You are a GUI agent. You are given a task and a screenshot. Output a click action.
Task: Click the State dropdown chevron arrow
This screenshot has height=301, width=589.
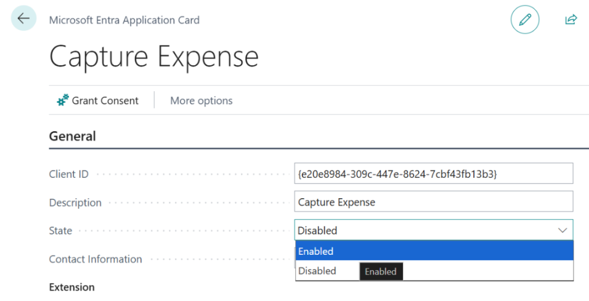pos(563,230)
